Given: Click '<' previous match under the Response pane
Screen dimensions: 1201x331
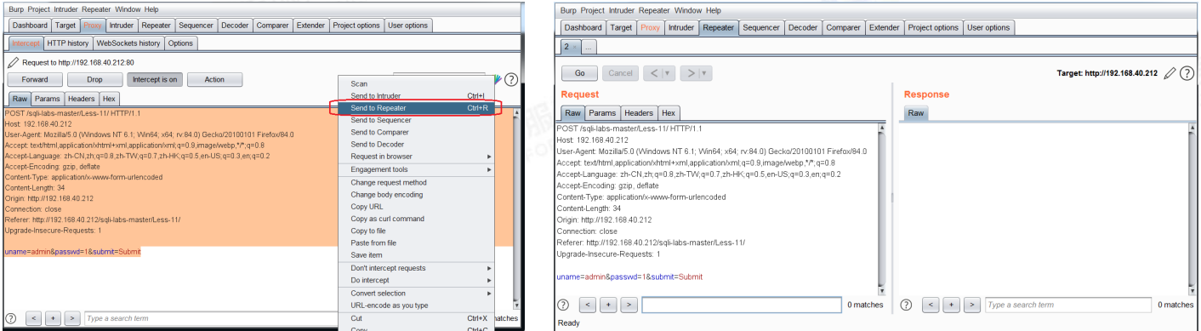Looking at the screenshot, I should pos(931,305).
